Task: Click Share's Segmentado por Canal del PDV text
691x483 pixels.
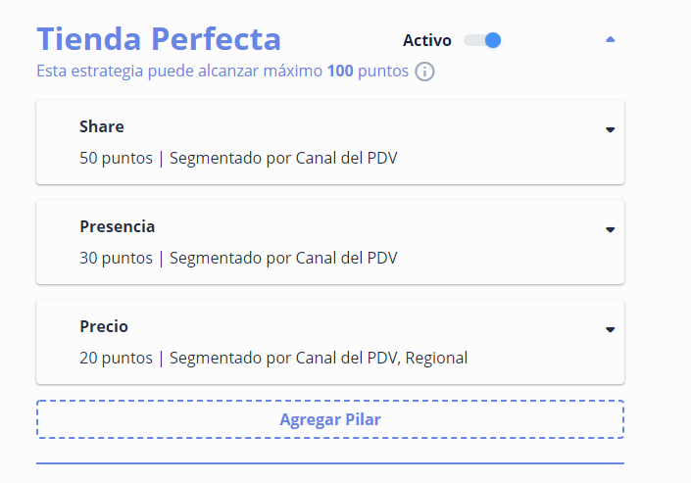Action: [283, 158]
